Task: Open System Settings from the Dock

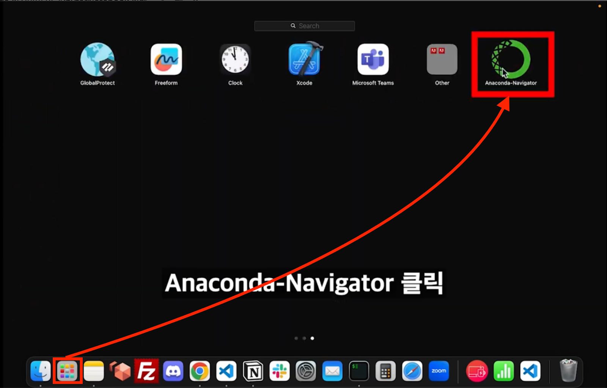Action: [306, 371]
